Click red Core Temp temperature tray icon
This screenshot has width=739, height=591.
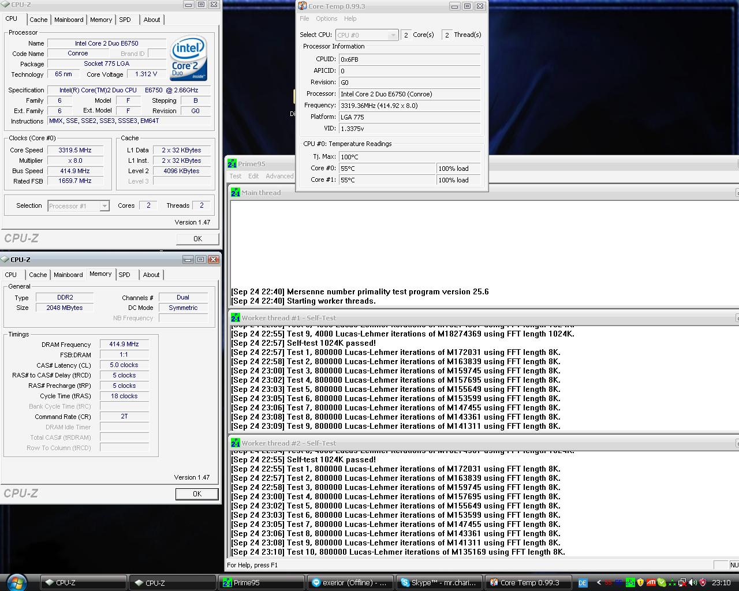click(608, 583)
